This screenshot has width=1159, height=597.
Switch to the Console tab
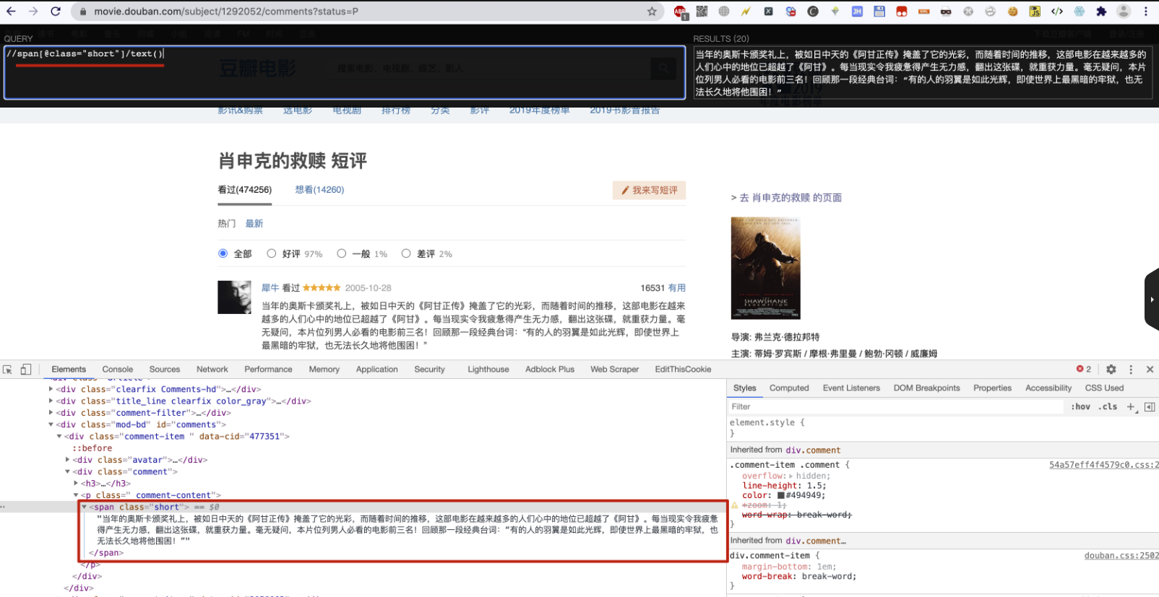coord(118,369)
